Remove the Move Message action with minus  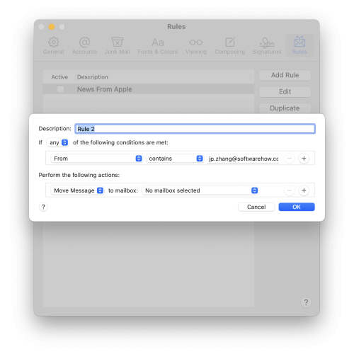point(290,190)
